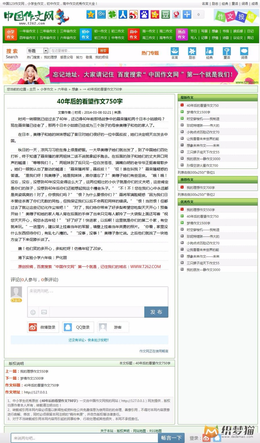Open the 六年级作文 menu item
Image resolution: width=260 pixels, height=443 pixels.
coord(68,38)
